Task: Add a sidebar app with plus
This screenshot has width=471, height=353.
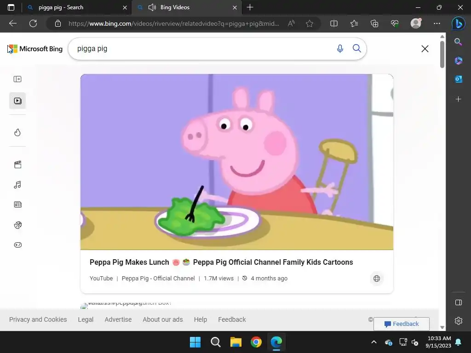Action: (458, 99)
